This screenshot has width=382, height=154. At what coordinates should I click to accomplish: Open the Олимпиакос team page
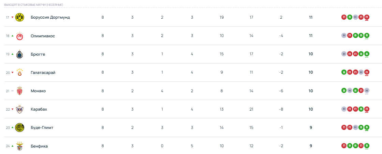pos(43,36)
